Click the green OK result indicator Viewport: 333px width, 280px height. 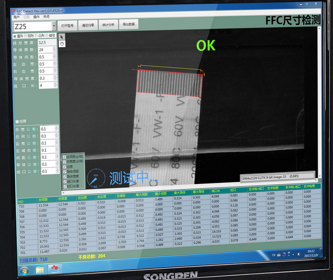(x=205, y=45)
